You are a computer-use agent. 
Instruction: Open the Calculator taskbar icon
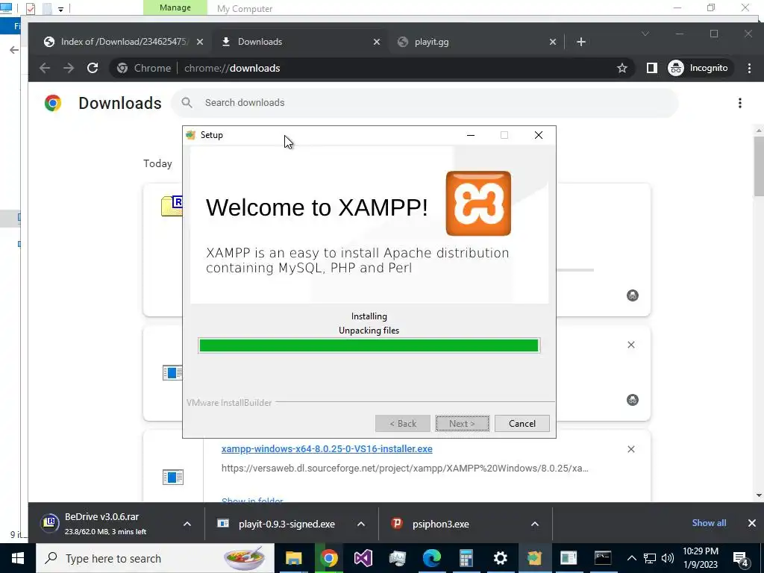tap(466, 558)
